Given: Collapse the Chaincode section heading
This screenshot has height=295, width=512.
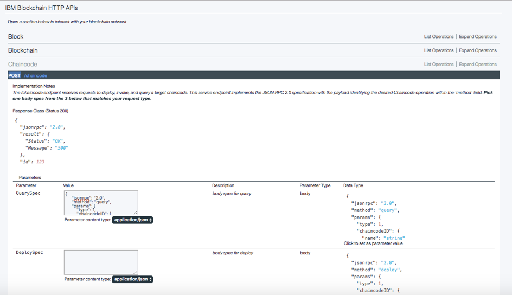Looking at the screenshot, I should click(x=23, y=64).
